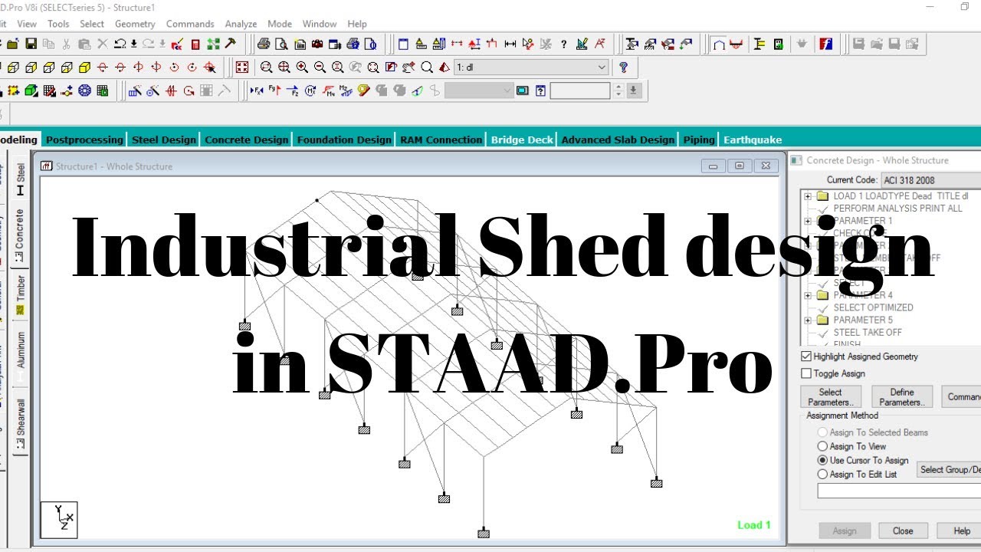Click the run analysis hammer icon

(x=231, y=44)
